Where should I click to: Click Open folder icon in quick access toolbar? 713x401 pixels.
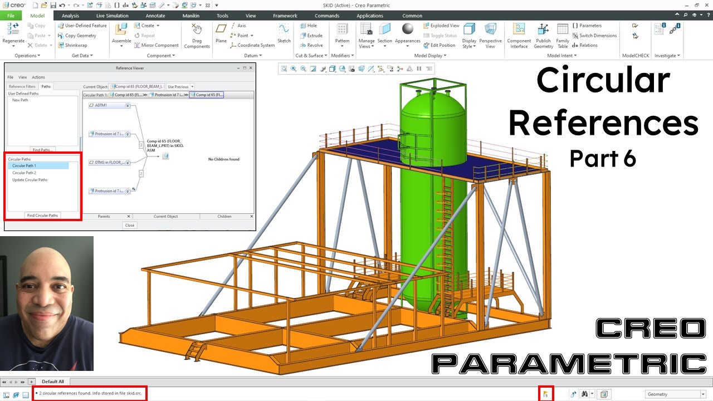[44, 5]
